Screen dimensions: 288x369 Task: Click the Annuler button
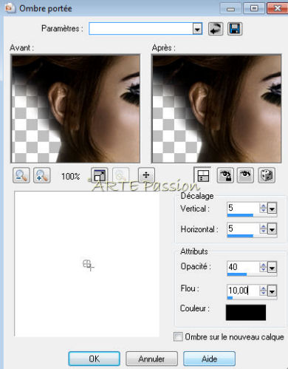click(x=151, y=359)
